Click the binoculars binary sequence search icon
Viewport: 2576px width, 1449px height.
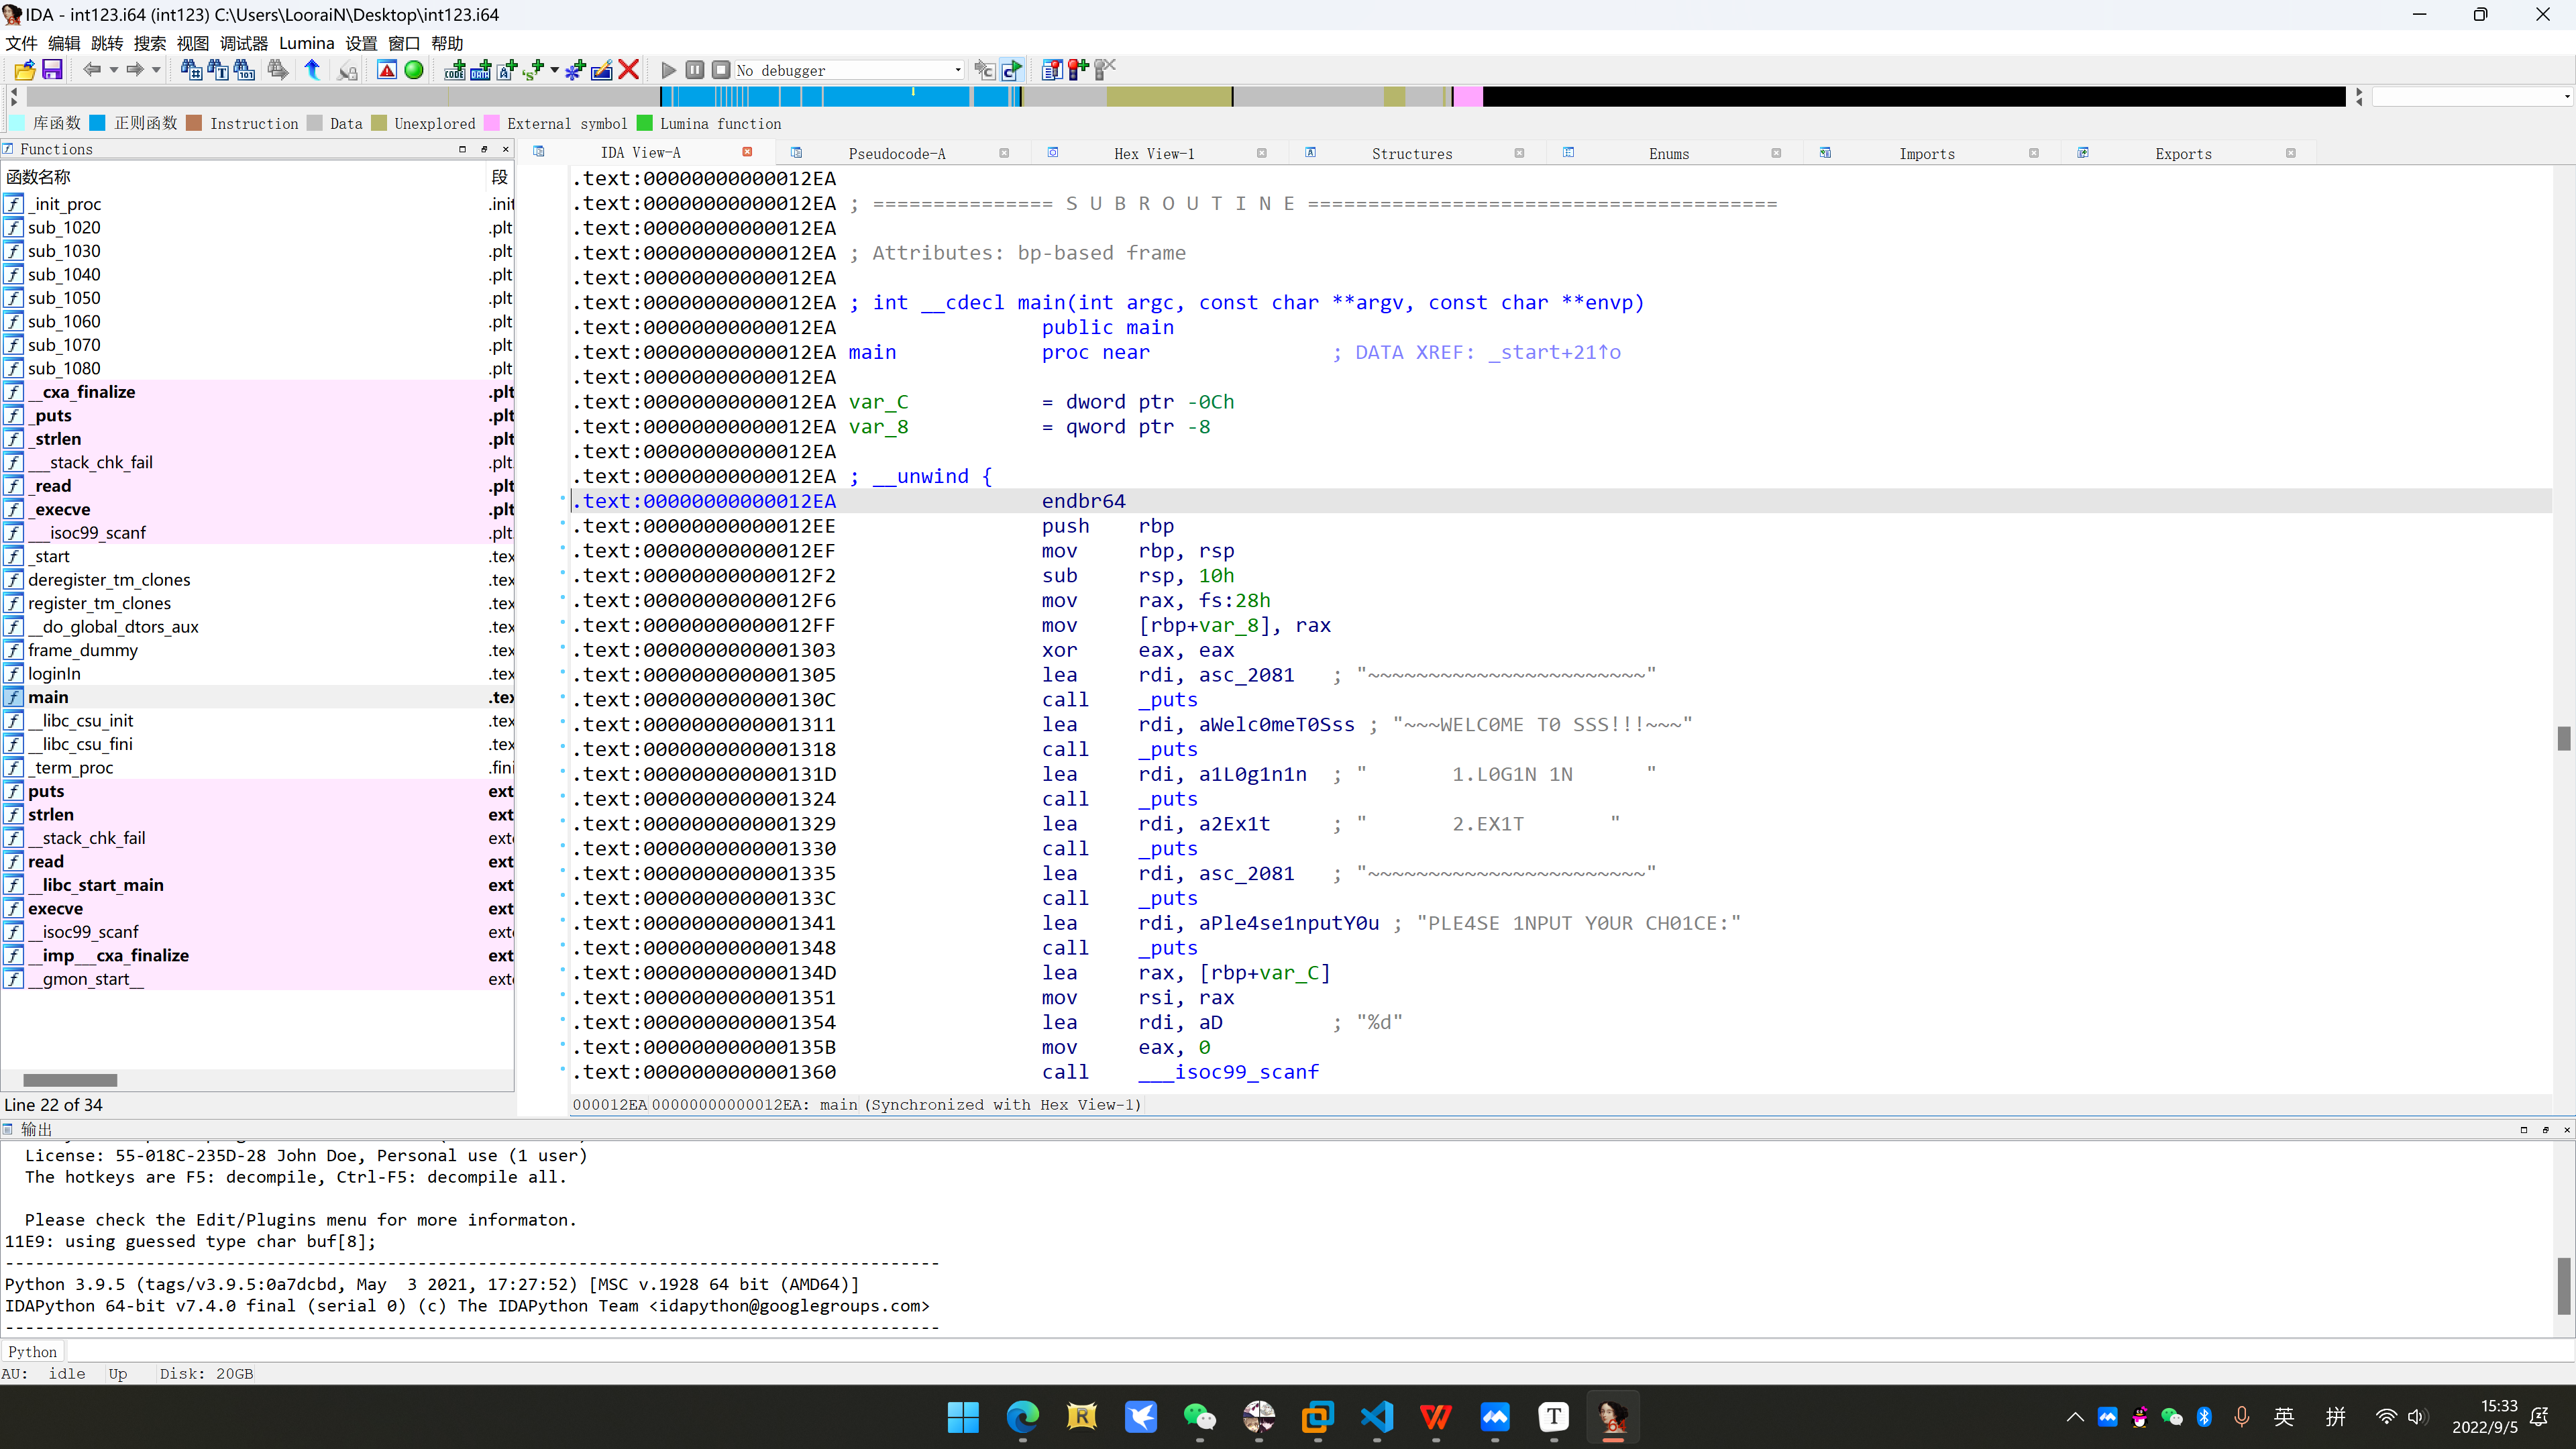244,70
